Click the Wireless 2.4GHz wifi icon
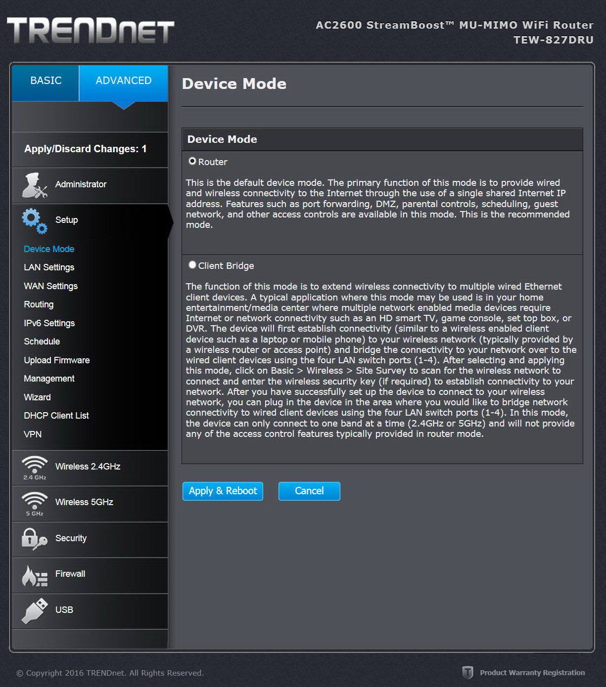This screenshot has width=606, height=687. coord(35,468)
